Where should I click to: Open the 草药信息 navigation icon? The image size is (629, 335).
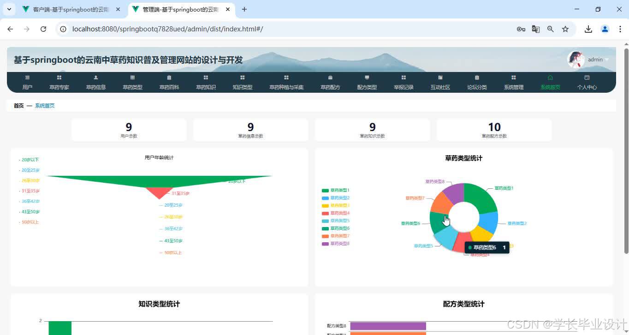pyautogui.click(x=96, y=78)
